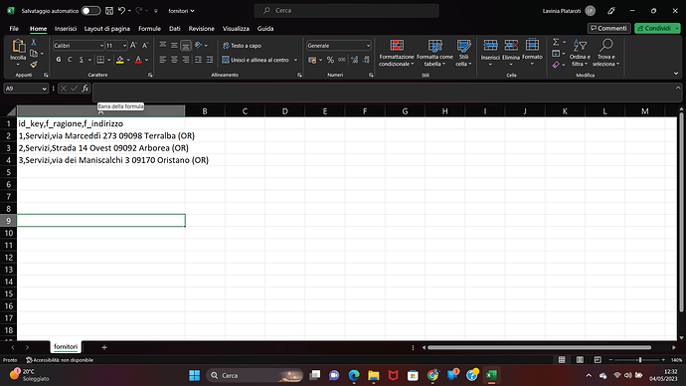The height and width of the screenshot is (386, 686).
Task: Open Formattazione condizionale
Action: tap(397, 53)
